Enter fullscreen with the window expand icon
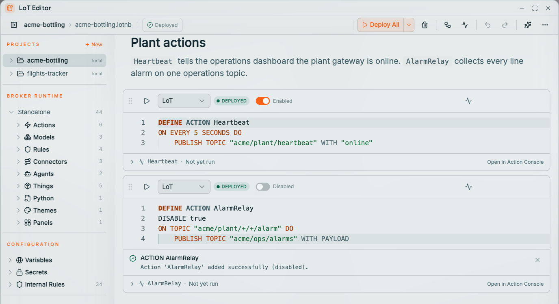 click(x=535, y=8)
